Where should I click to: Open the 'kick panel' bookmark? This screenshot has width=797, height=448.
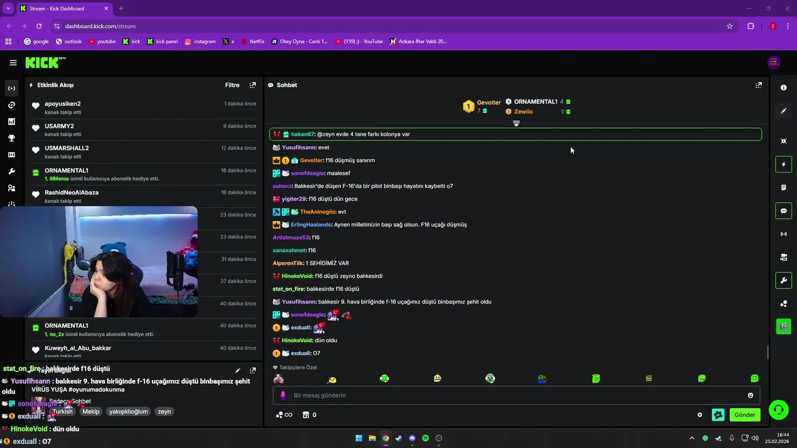click(163, 42)
